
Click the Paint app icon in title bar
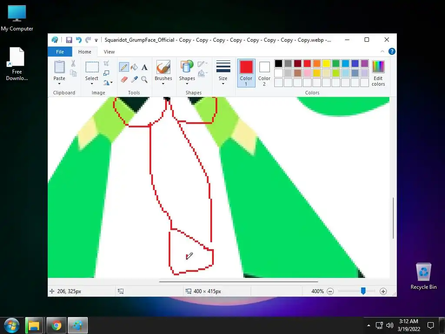point(55,40)
